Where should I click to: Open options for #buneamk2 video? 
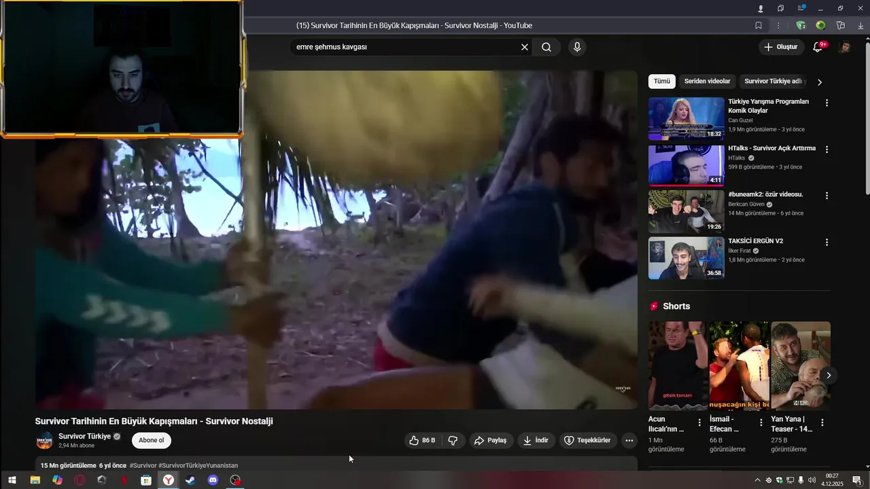pos(826,195)
